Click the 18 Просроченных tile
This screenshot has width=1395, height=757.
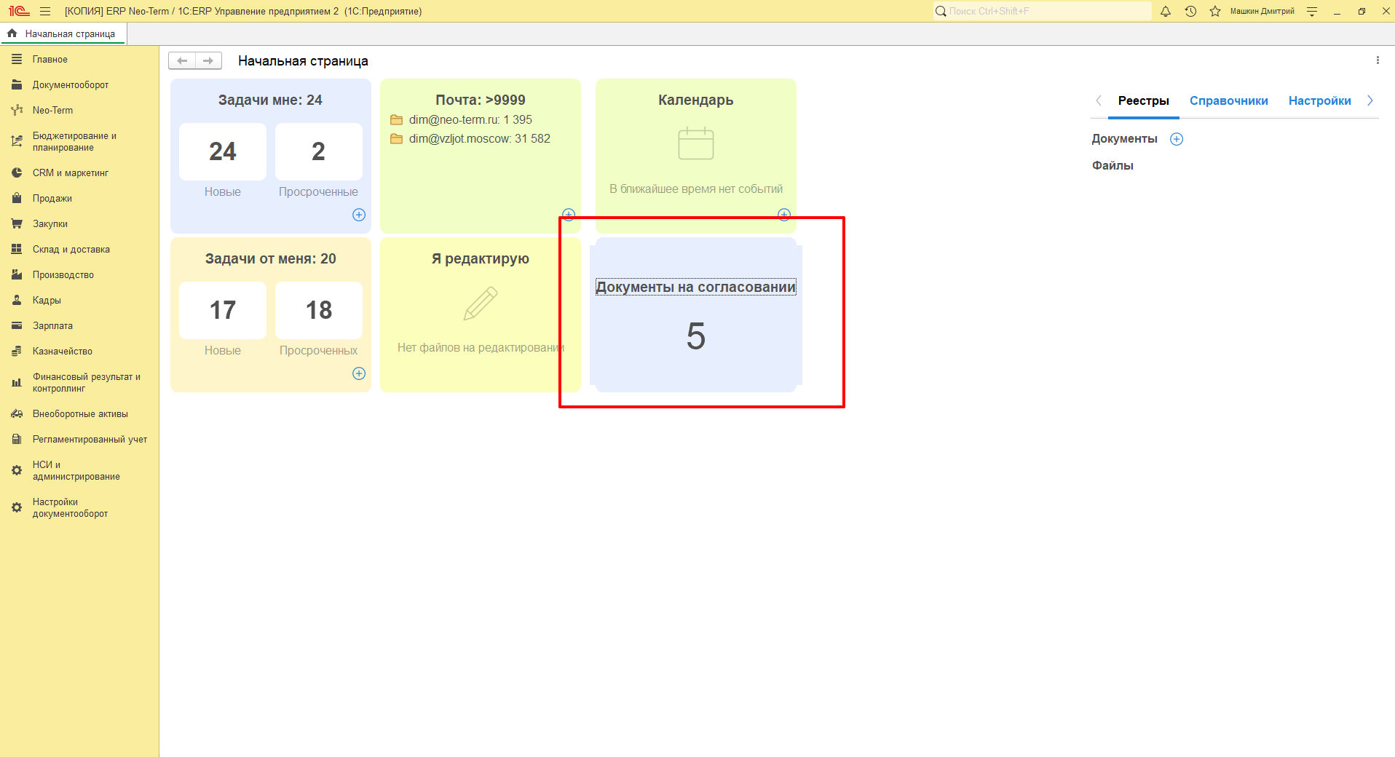pos(319,310)
